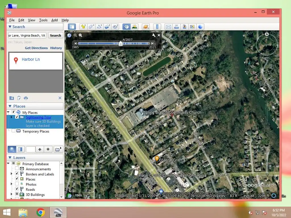Viewport: 291px width, 218px height.
Task: Copy search results to My Places
Action: (x=11, y=98)
